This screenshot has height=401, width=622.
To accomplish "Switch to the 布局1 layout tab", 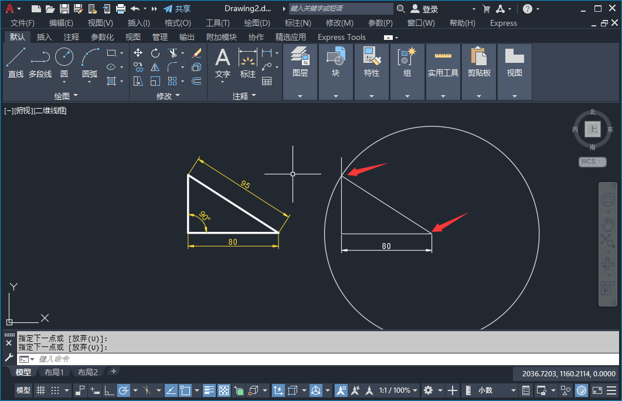I will [x=55, y=372].
